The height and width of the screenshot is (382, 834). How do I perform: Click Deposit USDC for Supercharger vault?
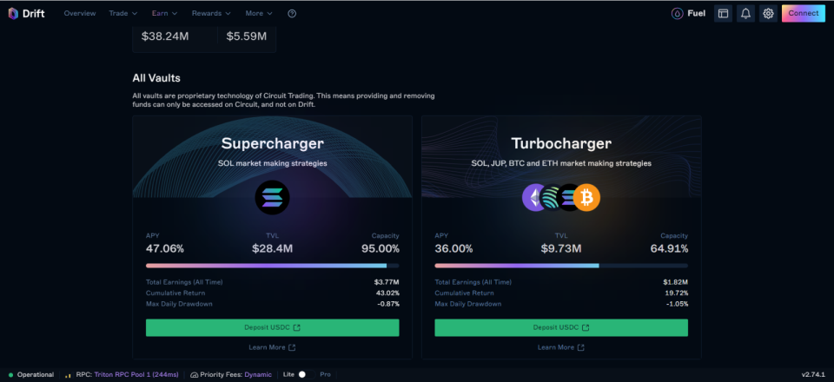tap(272, 328)
